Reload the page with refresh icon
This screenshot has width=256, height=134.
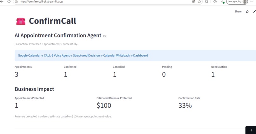click(x=9, y=2)
